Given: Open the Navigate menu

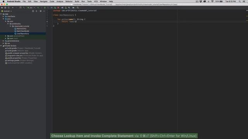Looking at the screenshot, I should click(x=44, y=2).
